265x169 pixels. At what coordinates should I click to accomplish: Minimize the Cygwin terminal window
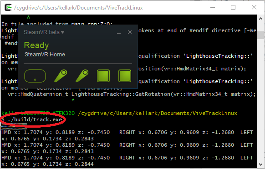coord(213,8)
